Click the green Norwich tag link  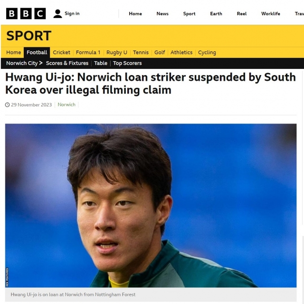coord(66,104)
